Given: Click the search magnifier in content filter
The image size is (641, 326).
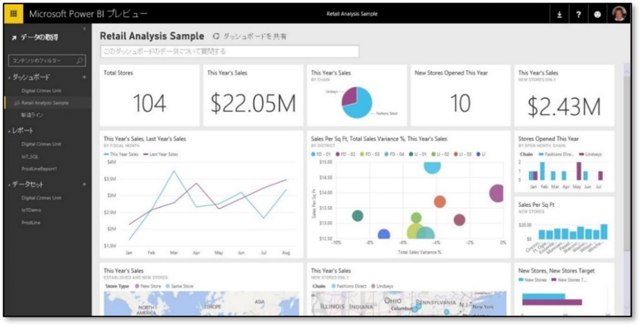Looking at the screenshot, I should tap(80, 60).
